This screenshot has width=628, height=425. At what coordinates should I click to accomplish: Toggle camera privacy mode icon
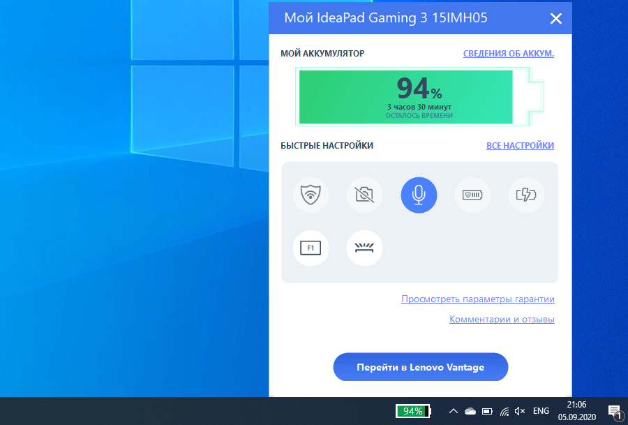[x=364, y=195]
